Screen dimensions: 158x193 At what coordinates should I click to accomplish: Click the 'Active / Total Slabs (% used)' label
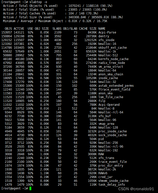[29, 10]
